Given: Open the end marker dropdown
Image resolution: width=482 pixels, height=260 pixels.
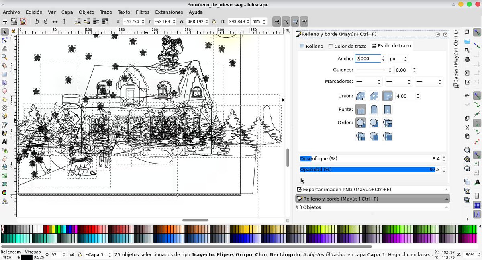Looking at the screenshot, I should tap(428, 82).
